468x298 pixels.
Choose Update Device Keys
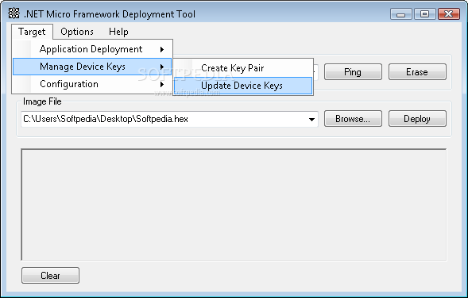[243, 86]
